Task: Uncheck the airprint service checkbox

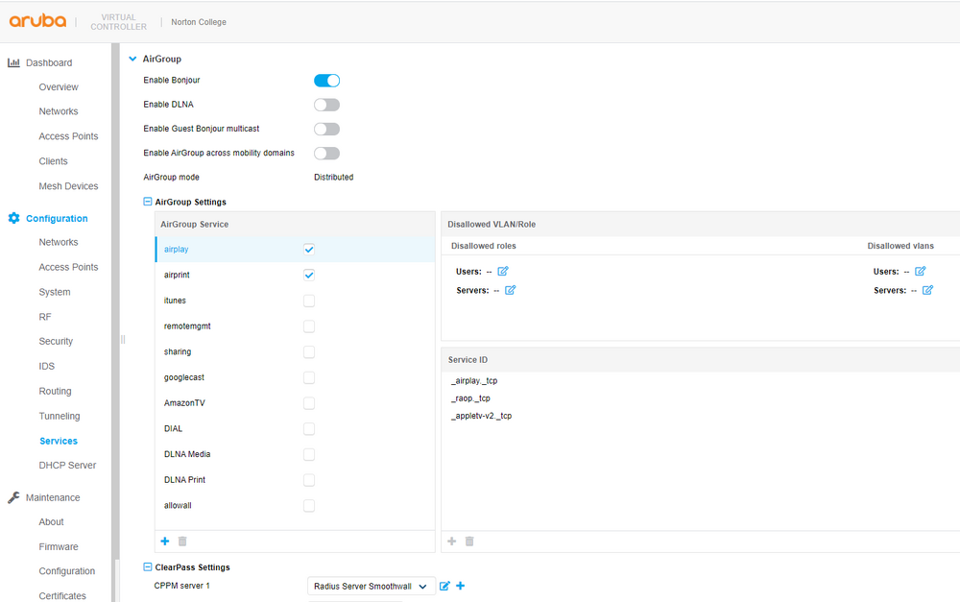Action: tap(309, 275)
